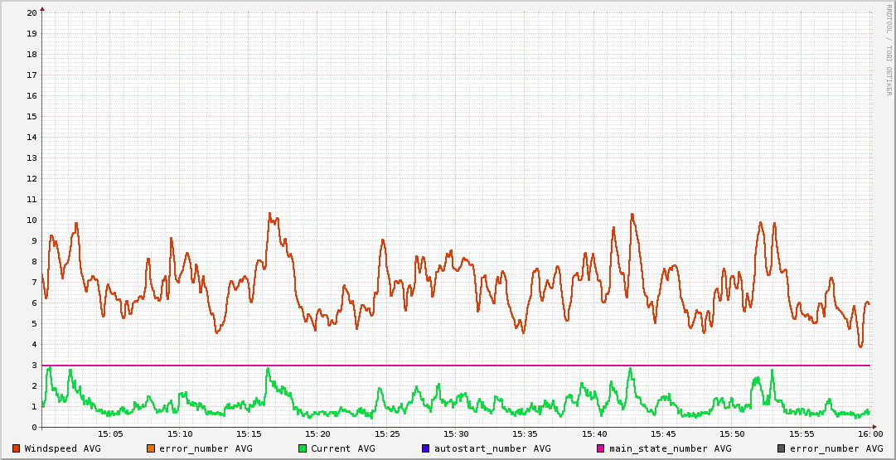
Task: Click the arrow atop the y-axis
Action: tap(42, 8)
